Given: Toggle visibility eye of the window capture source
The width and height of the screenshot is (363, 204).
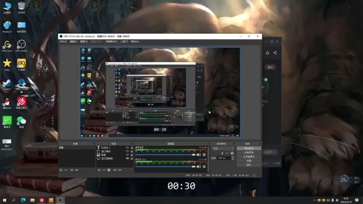Looking at the screenshot, I should [x=128, y=151].
